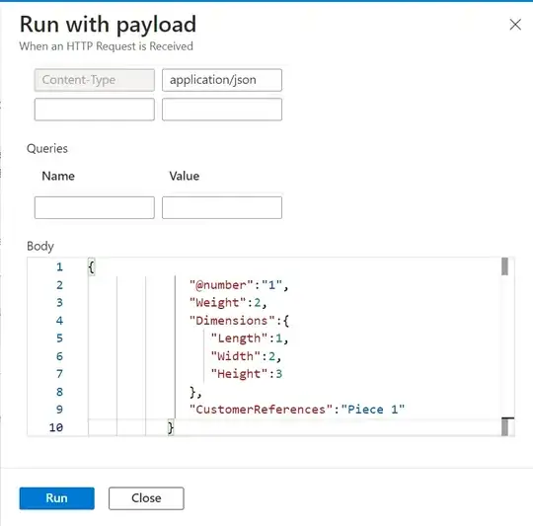Place cursor on line 1 opening brace
This screenshot has width=533, height=526.
pyautogui.click(x=91, y=267)
